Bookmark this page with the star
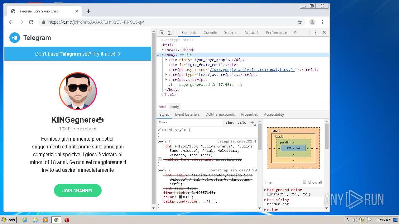 (x=300, y=22)
